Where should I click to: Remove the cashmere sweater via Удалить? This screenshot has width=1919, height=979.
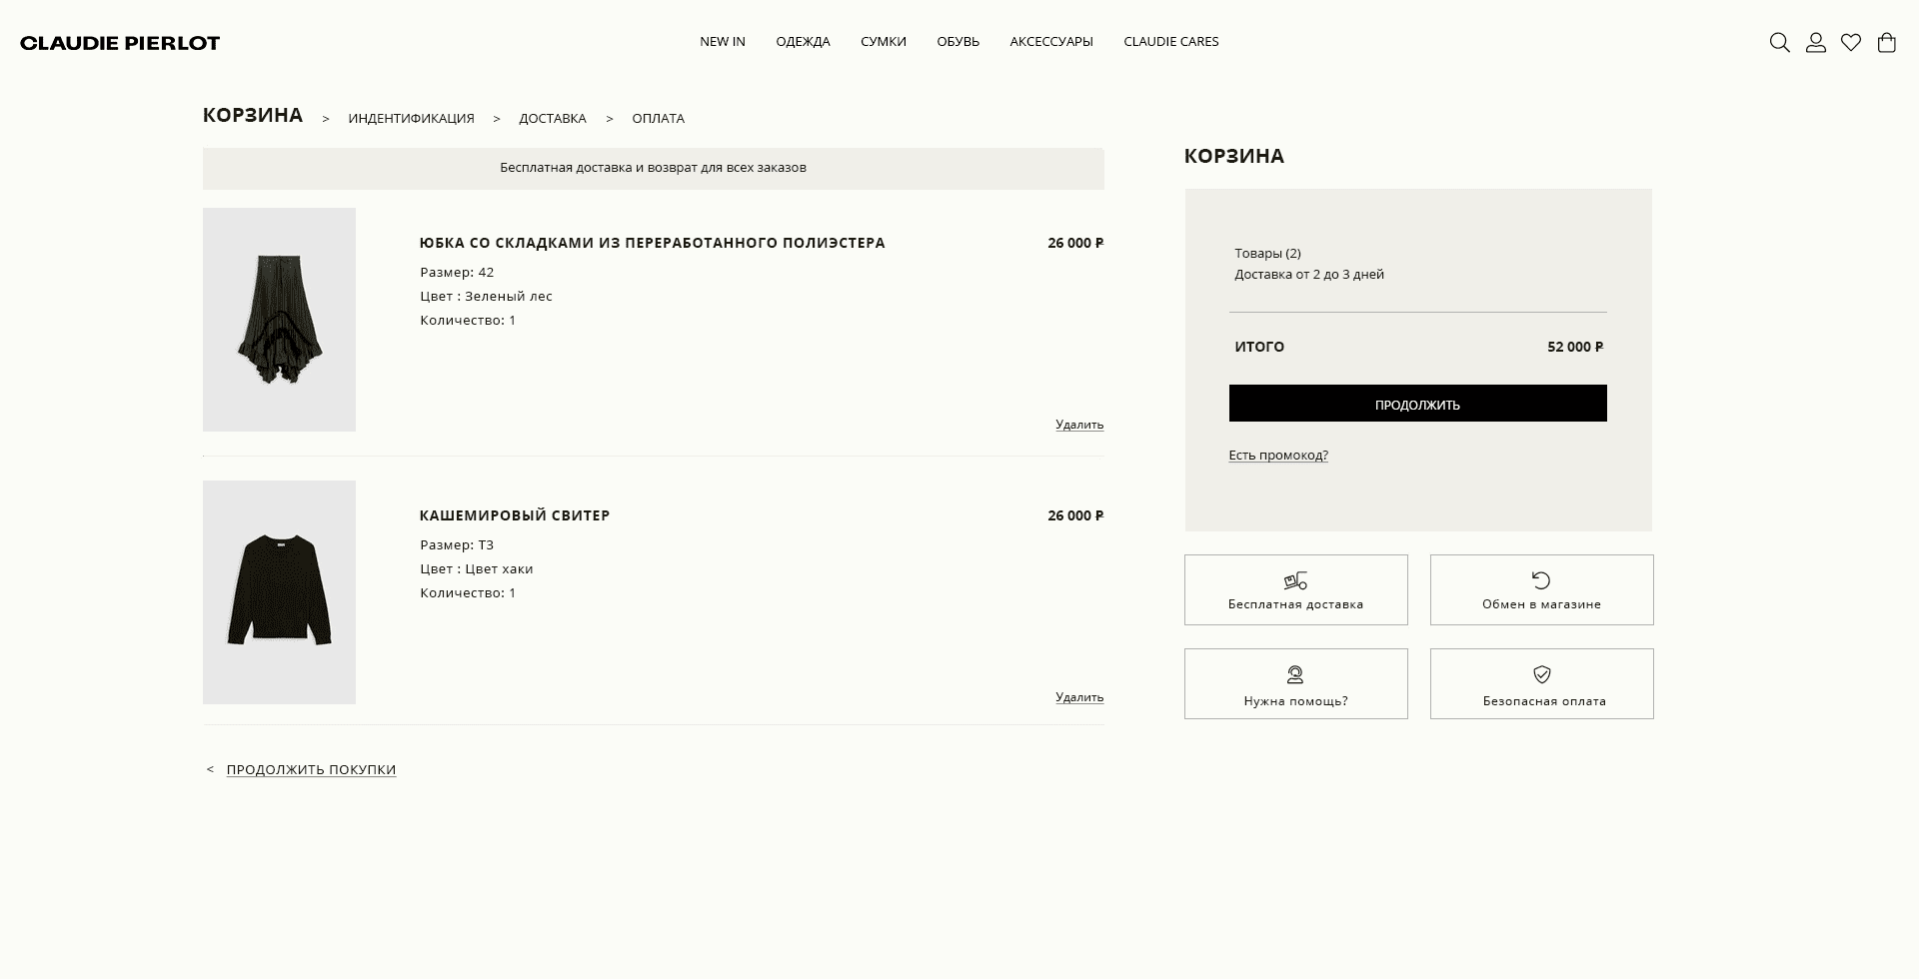pyautogui.click(x=1078, y=697)
